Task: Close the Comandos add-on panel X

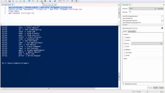Action: point(164,5)
